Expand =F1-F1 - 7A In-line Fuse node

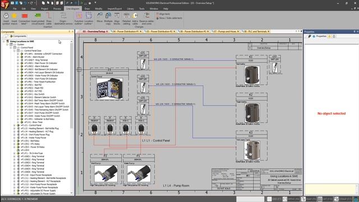(15, 153)
